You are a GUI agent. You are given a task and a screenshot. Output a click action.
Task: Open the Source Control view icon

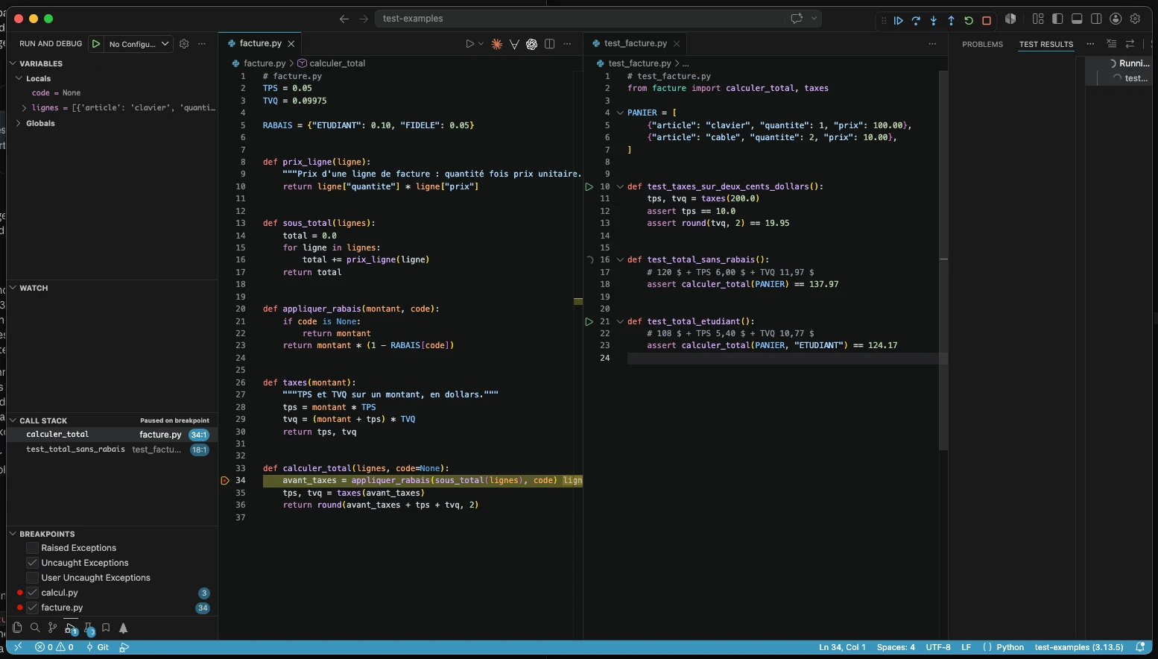(x=52, y=628)
